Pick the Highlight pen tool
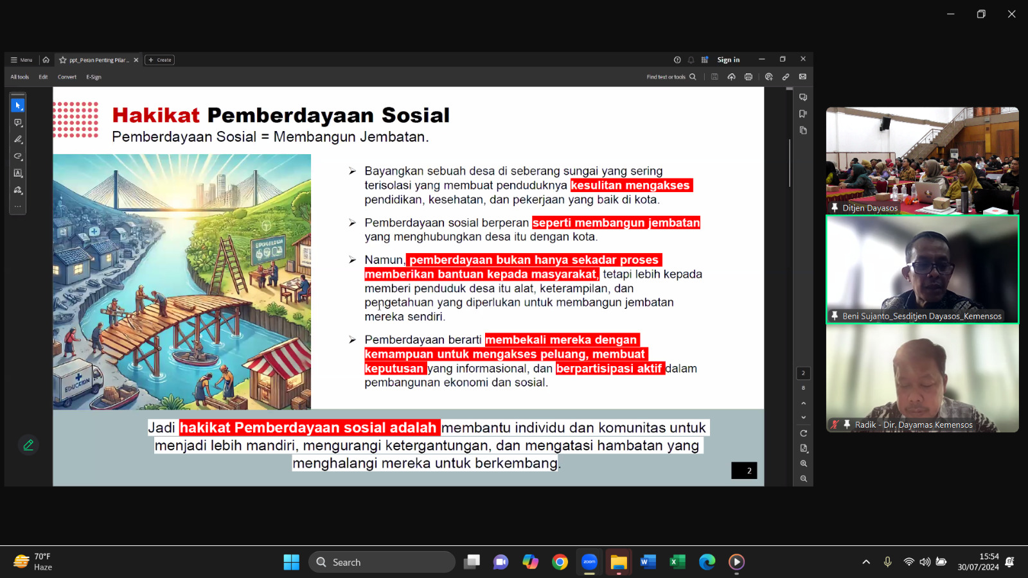The height and width of the screenshot is (578, 1028). 18,139
